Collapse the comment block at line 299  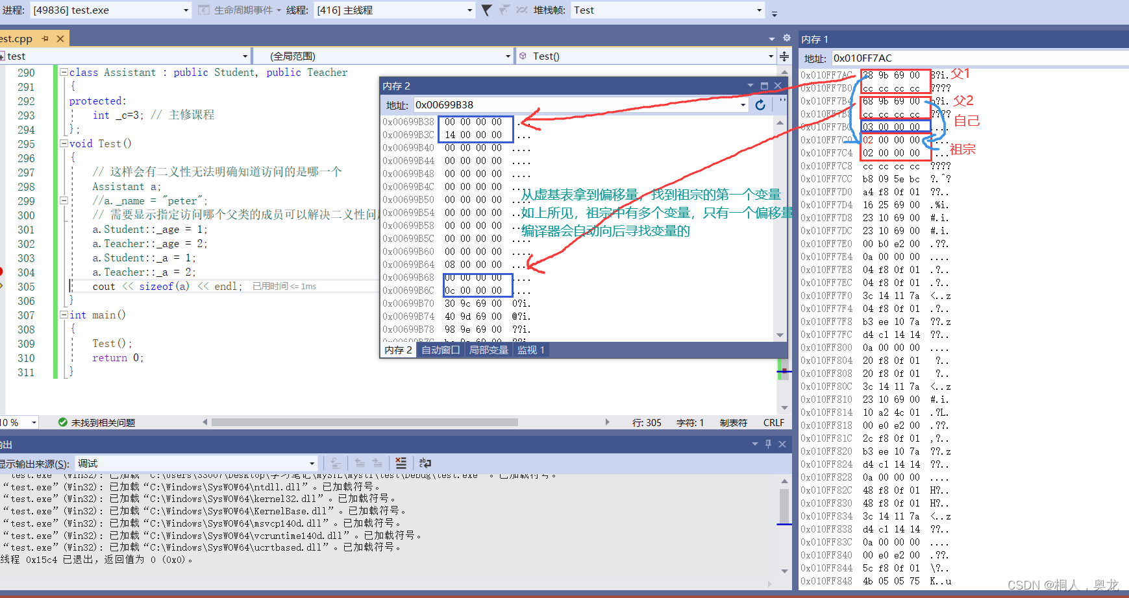[64, 201]
